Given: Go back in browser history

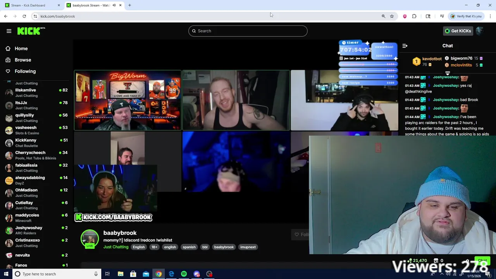Looking at the screenshot, I should tap(6, 16).
